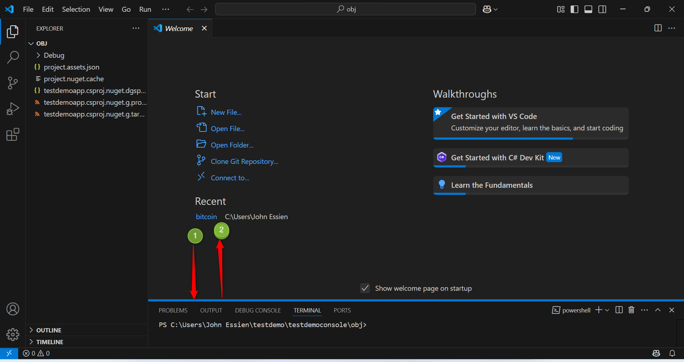Image resolution: width=684 pixels, height=362 pixels.
Task: Open Copilot status in status bar
Action: pos(656,353)
